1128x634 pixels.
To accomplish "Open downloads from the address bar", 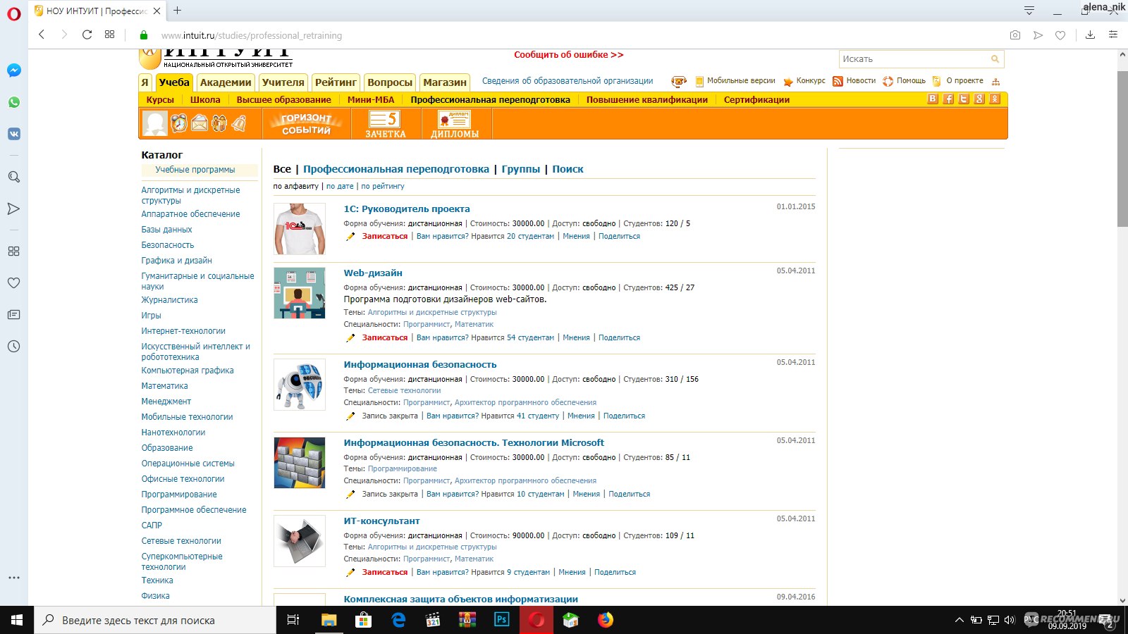I will (x=1090, y=35).
